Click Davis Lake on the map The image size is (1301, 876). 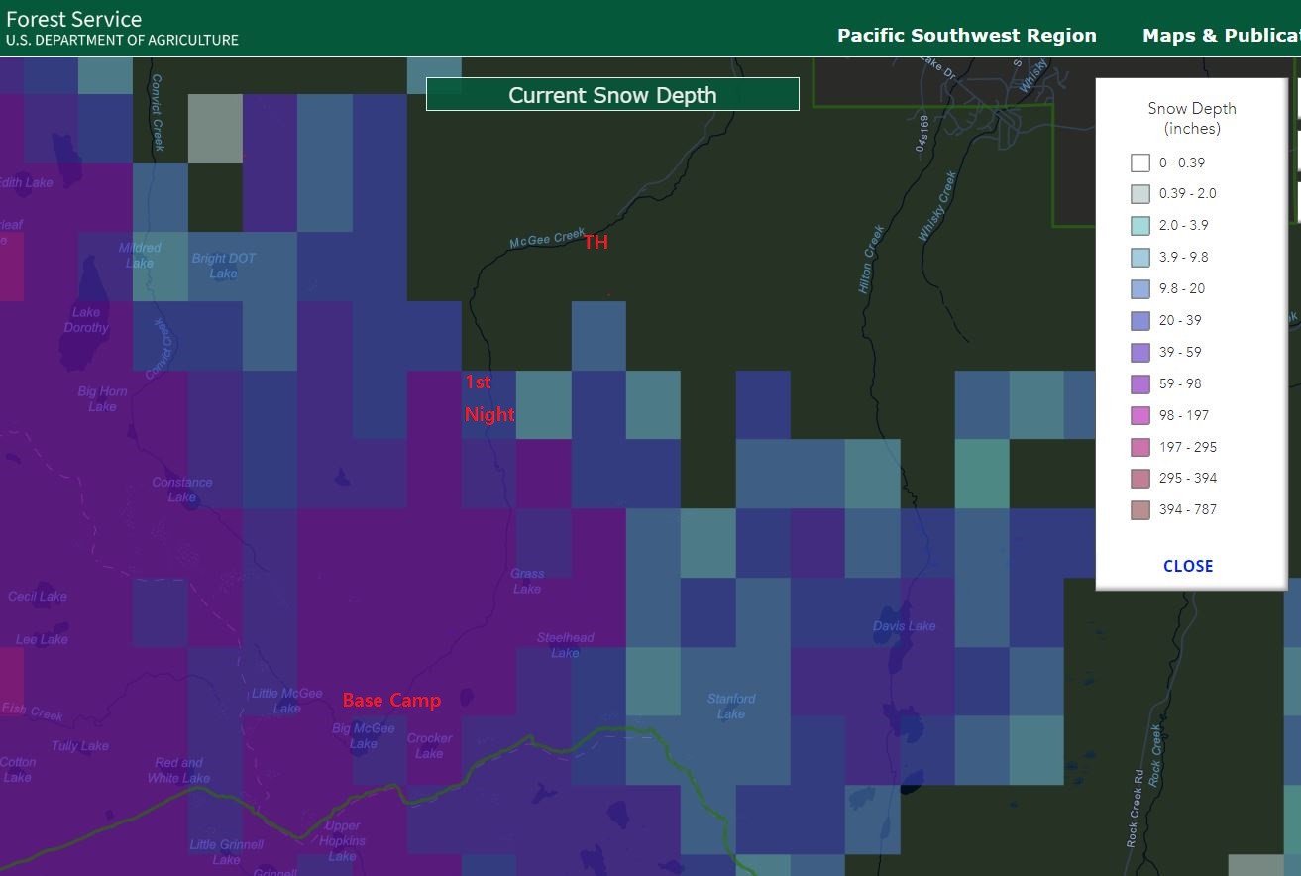click(x=904, y=626)
